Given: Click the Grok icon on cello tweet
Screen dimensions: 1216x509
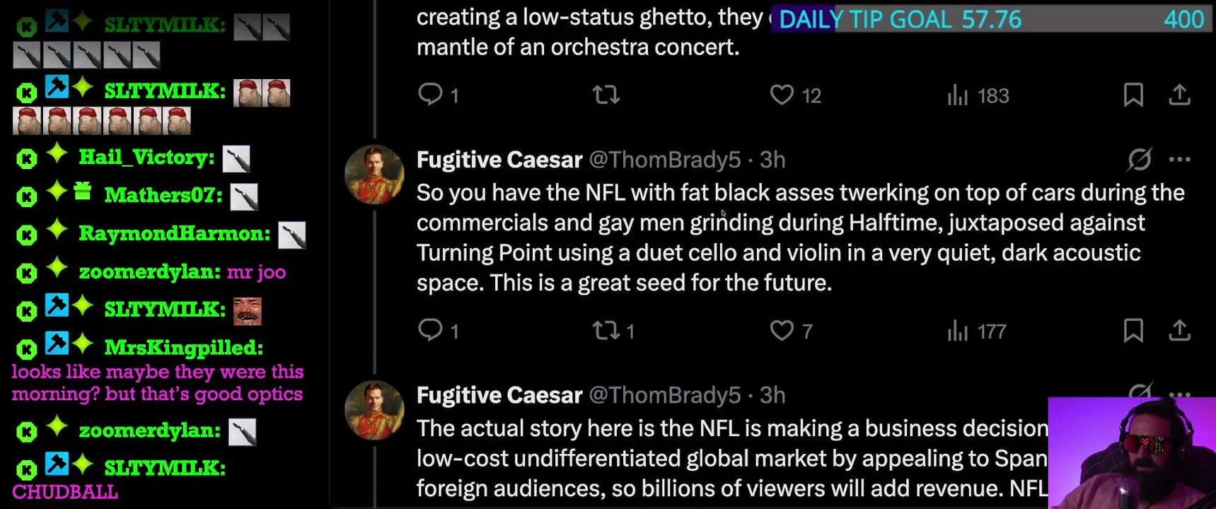Looking at the screenshot, I should (1140, 160).
